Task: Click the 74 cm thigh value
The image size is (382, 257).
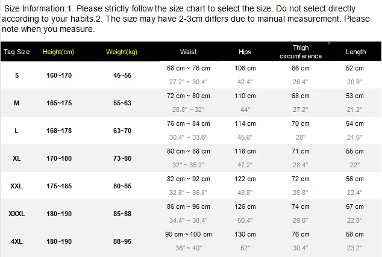Action: (x=301, y=206)
